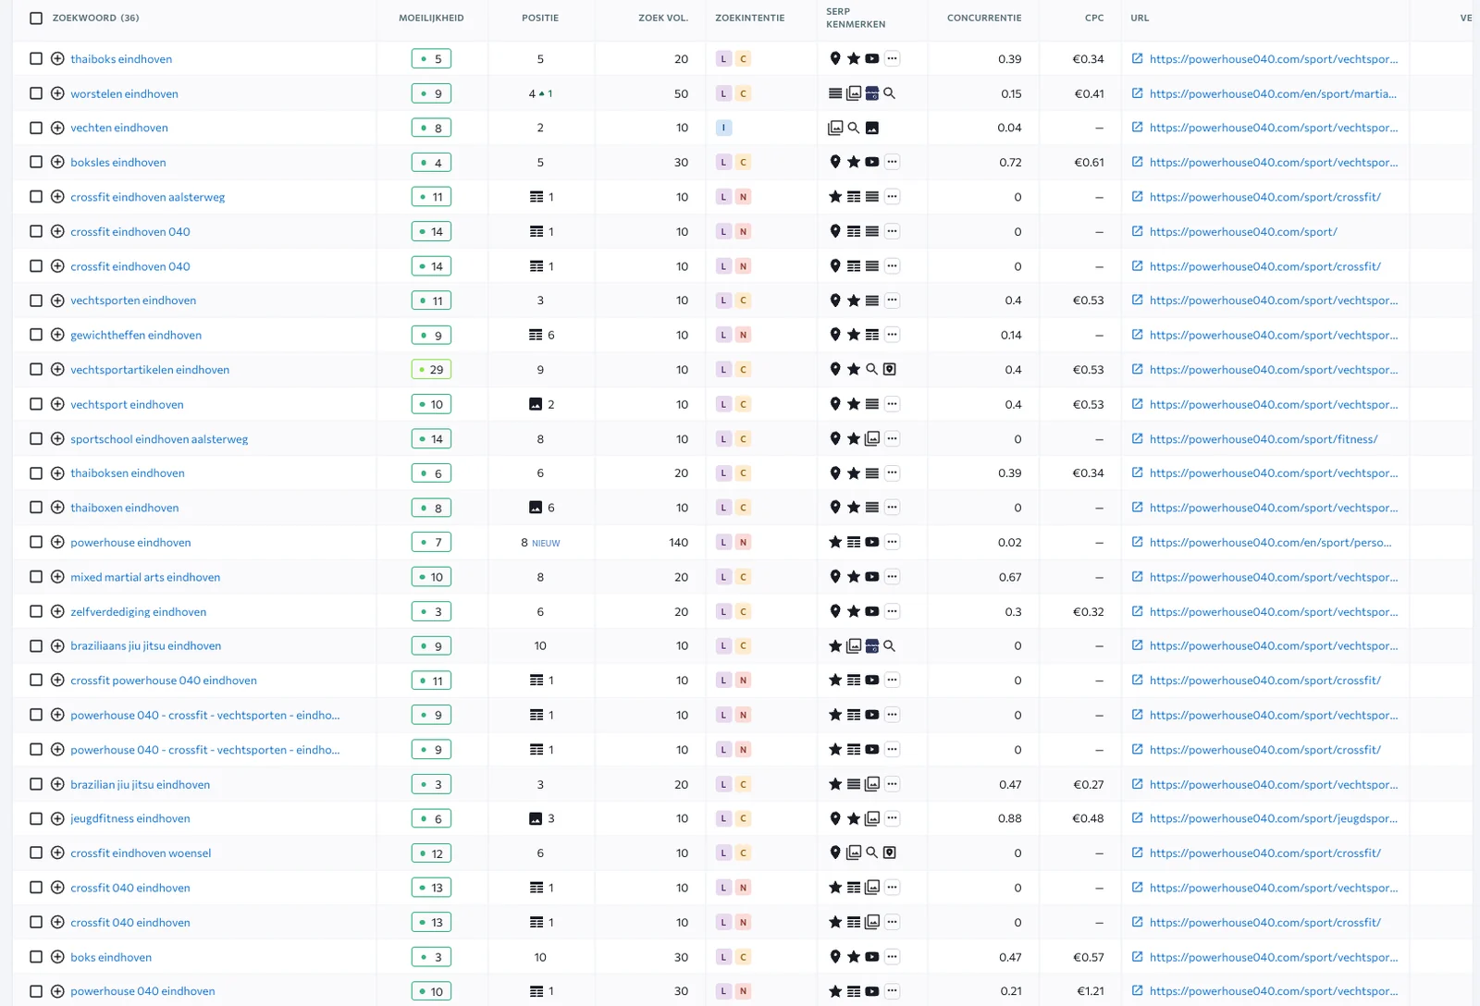Click map pin SERP icon in thaiboks eindhoven row
The image size is (1480, 1006).
835,58
